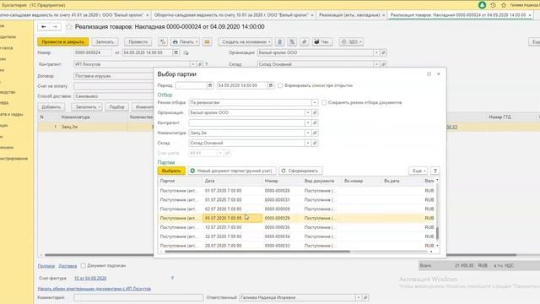Viewport: 540px width, 304px height.
Task: Open Номенклатура card in batch dialog
Action: [x=315, y=133]
